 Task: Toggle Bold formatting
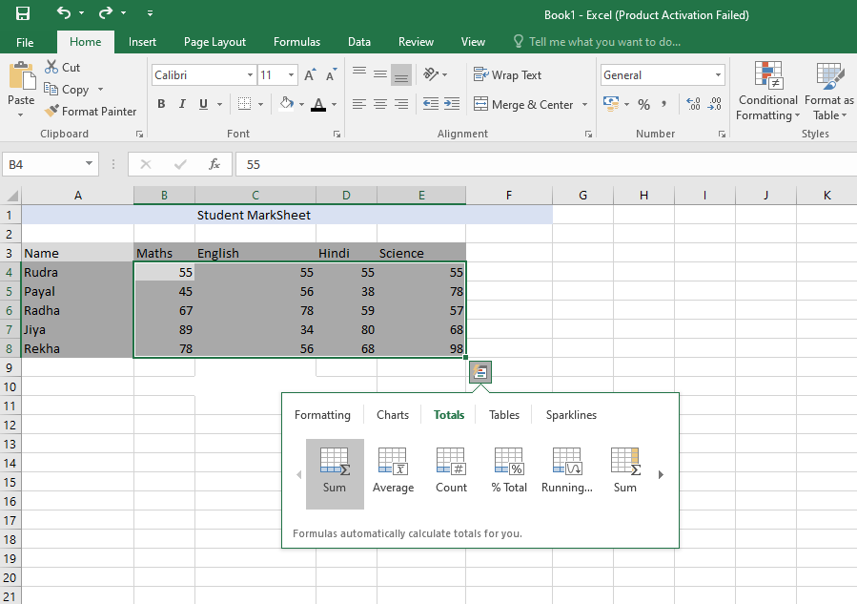(161, 105)
